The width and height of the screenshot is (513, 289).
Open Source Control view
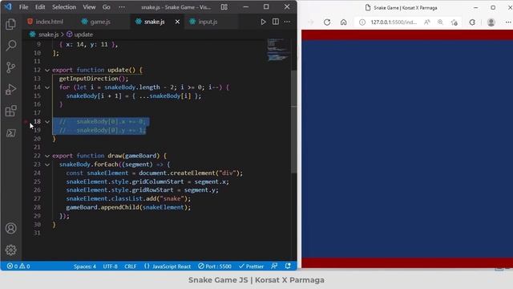pos(10,67)
